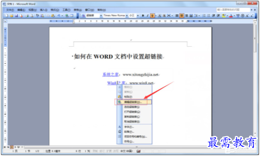Screen dimensions: 260x156
Task: Click the Bullets list icon
Action: (x=209, y=16)
